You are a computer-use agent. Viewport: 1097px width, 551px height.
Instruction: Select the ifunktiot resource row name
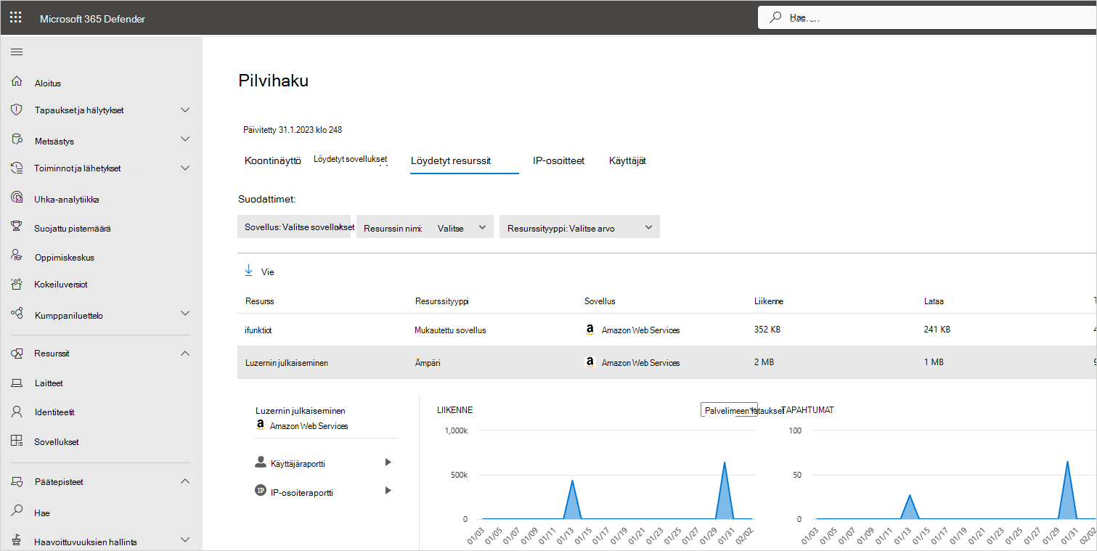[x=258, y=330]
